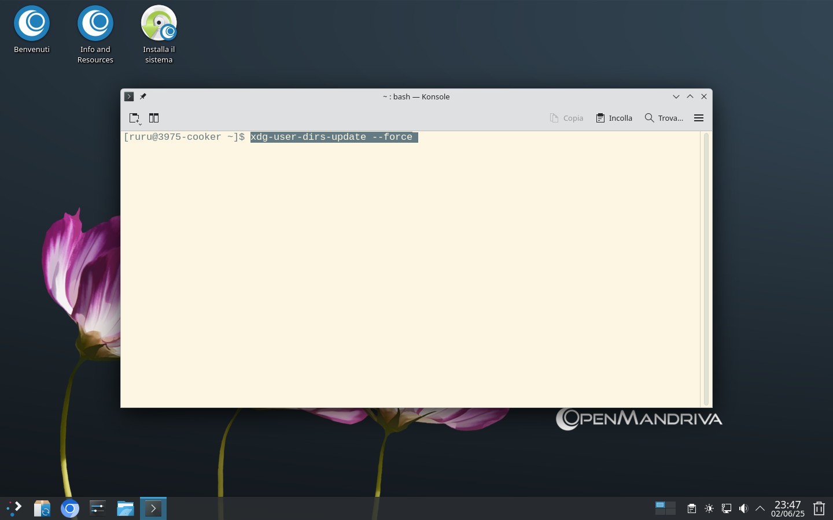The width and height of the screenshot is (833, 520).
Task: Launch the Chromium browser from taskbar
Action: click(70, 508)
